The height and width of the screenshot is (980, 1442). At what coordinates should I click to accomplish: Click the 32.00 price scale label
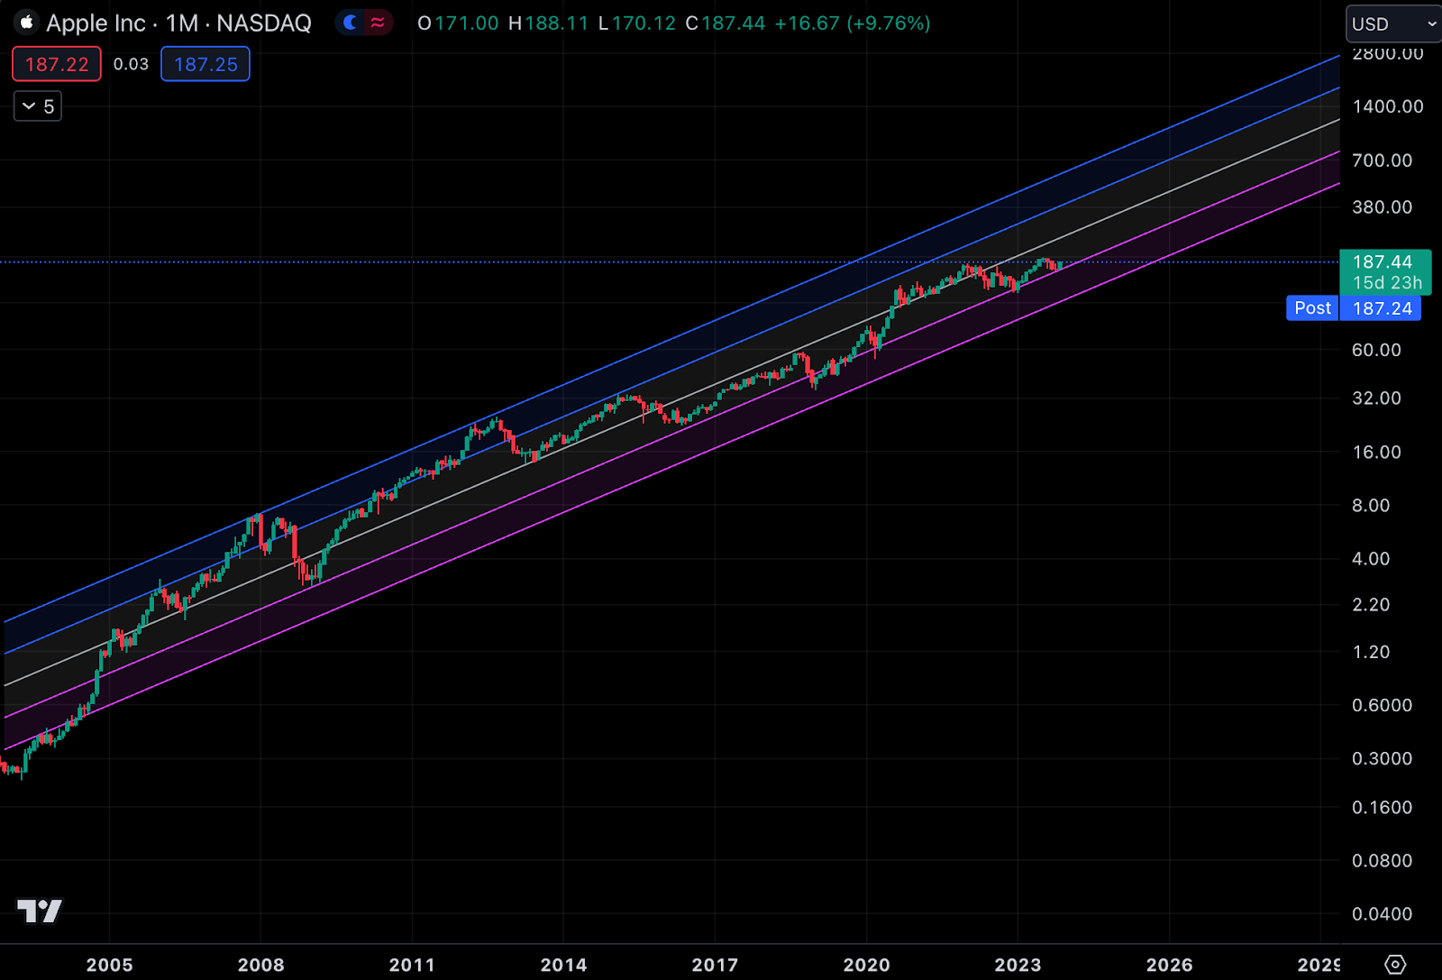[1376, 398]
